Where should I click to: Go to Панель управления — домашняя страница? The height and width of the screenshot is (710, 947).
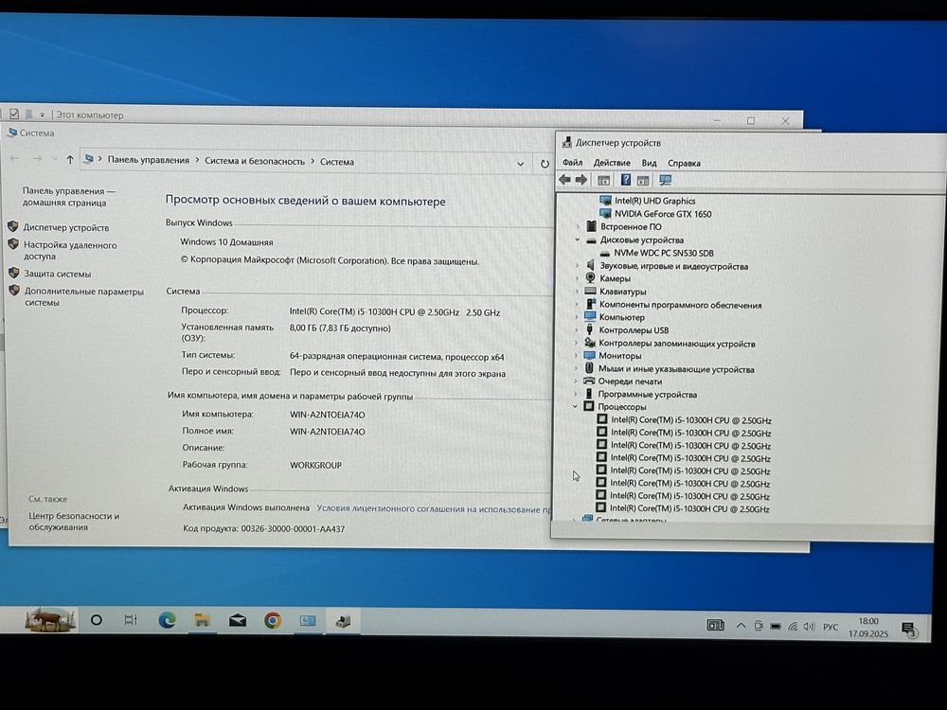[x=68, y=197]
